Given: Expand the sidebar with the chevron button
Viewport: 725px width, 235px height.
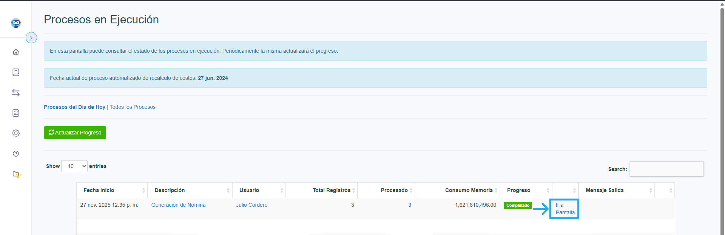Looking at the screenshot, I should (x=31, y=38).
